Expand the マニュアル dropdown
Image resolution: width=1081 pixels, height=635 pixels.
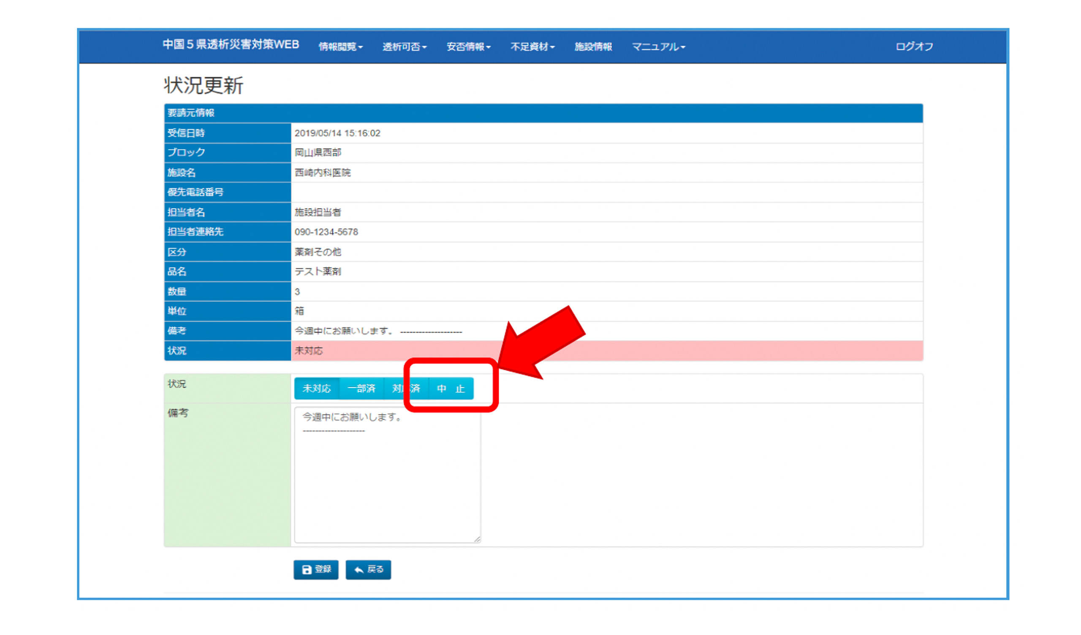coord(658,47)
